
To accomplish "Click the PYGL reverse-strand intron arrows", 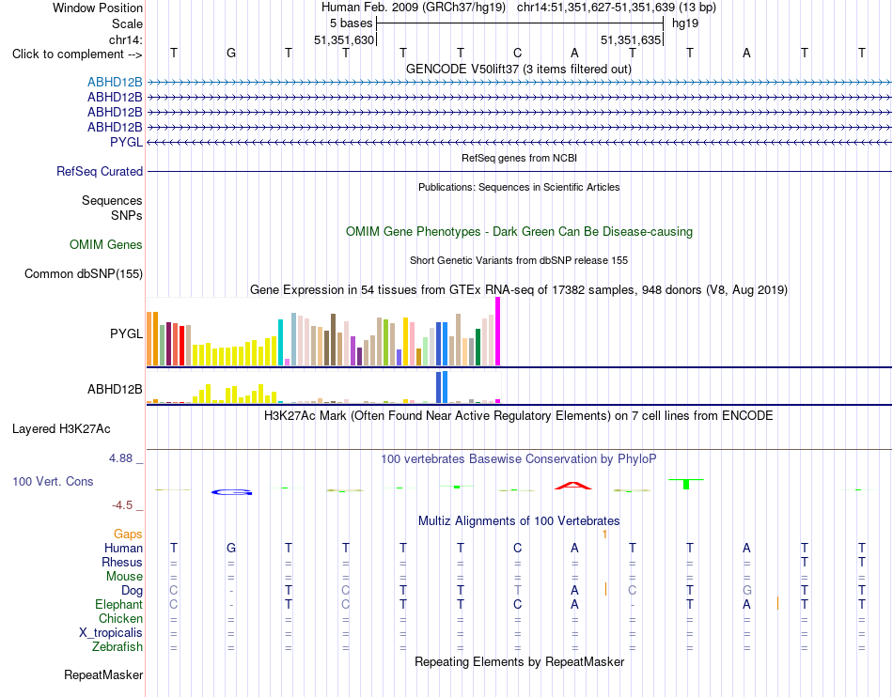I will click(519, 142).
